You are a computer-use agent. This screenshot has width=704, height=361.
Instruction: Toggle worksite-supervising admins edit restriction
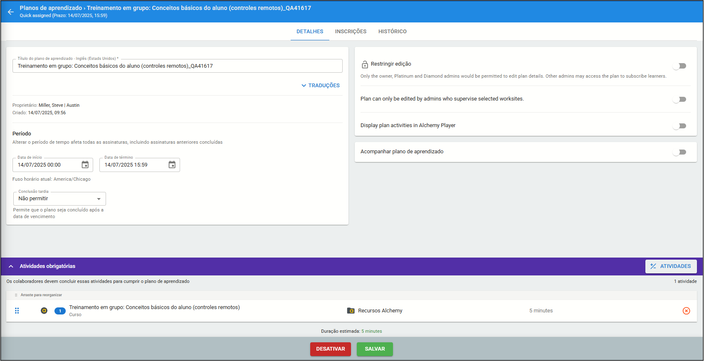[679, 99]
